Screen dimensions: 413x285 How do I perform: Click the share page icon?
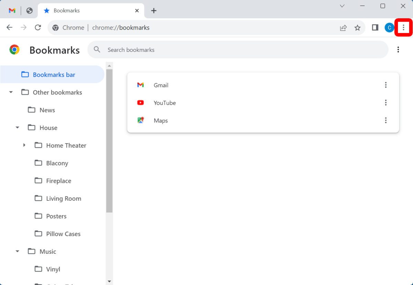click(343, 28)
